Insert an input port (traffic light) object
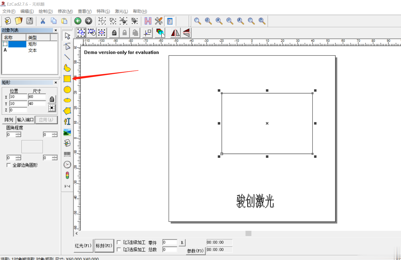 pyautogui.click(x=67, y=175)
